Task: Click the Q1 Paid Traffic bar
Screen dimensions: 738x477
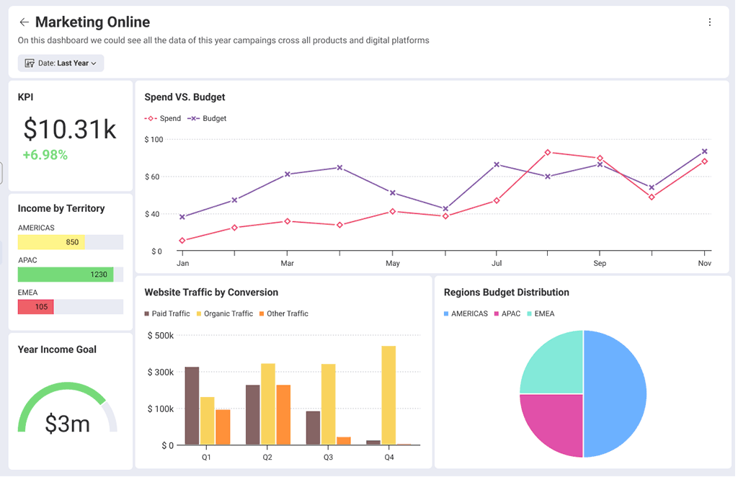Action: pos(192,406)
